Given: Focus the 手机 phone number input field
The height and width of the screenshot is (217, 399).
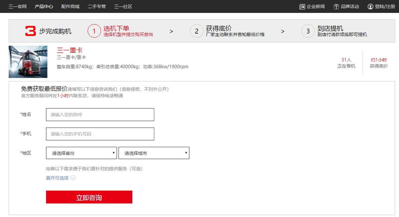Looking at the screenshot, I should click(100, 134).
